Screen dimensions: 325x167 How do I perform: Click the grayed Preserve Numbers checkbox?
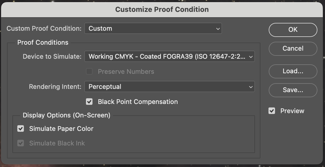pyautogui.click(x=89, y=71)
